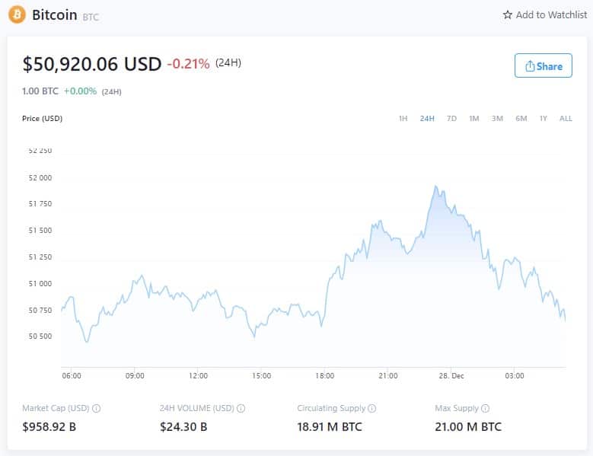Select the 1M chart range
The image size is (593, 456).
tap(474, 118)
